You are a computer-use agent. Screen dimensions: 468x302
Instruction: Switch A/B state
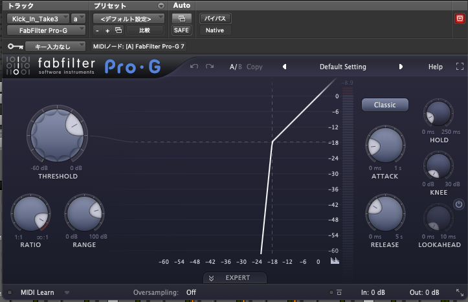click(x=236, y=67)
